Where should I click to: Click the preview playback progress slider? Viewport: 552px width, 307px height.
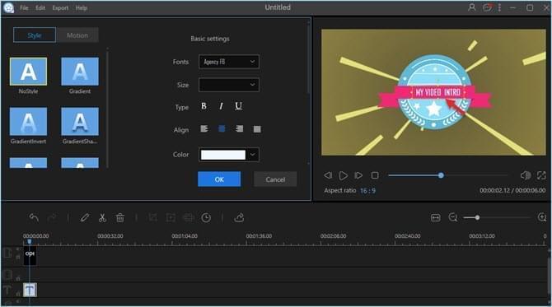(x=448, y=175)
